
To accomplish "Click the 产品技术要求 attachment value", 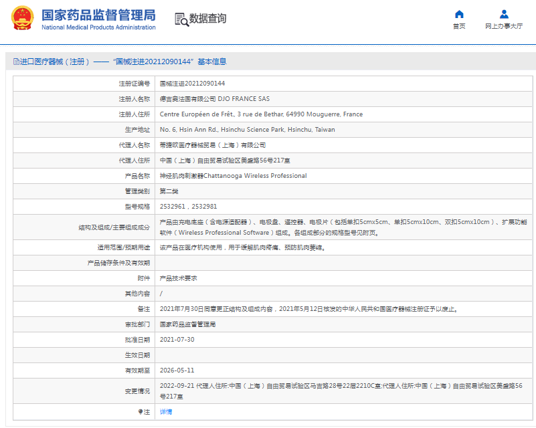I will pyautogui.click(x=178, y=278).
